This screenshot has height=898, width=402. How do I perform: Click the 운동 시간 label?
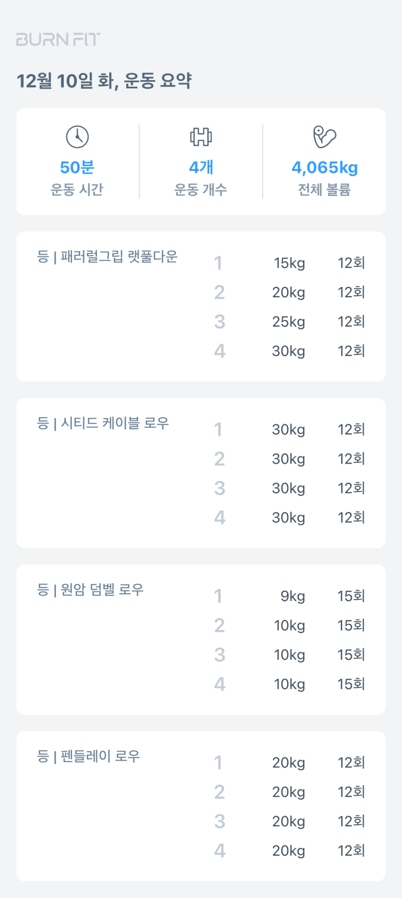tap(77, 190)
